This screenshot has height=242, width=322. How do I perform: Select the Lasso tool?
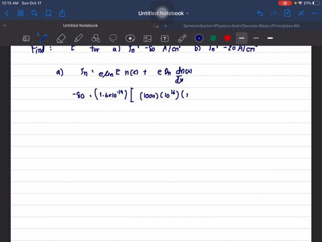point(113,38)
